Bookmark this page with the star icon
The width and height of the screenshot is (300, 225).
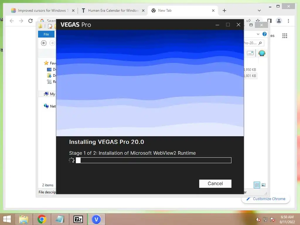(x=258, y=20)
